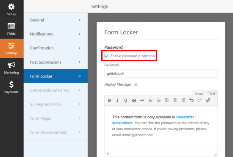Screen dimensions: 233x157
Task: Open the Marketing megaphone panel
Action: [11, 68]
